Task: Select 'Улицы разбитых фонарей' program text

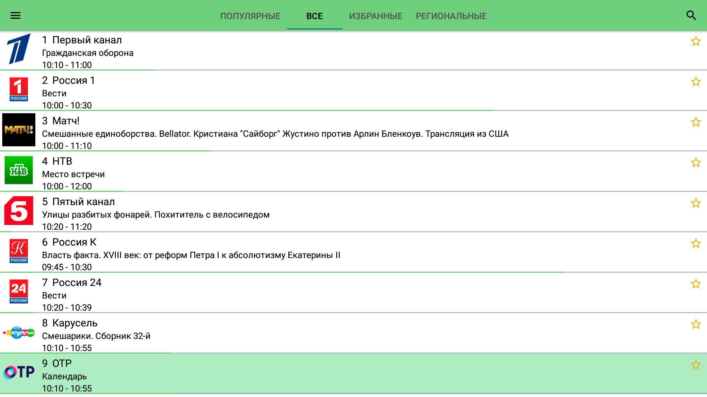Action: pyautogui.click(x=156, y=215)
